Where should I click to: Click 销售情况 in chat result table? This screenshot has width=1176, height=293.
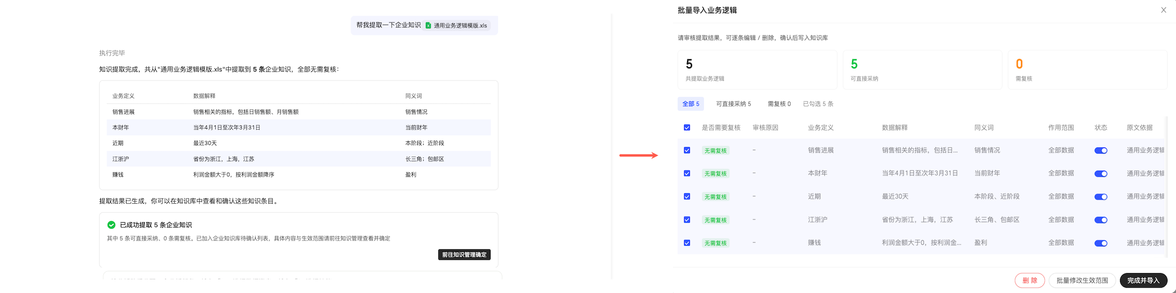pyautogui.click(x=416, y=112)
